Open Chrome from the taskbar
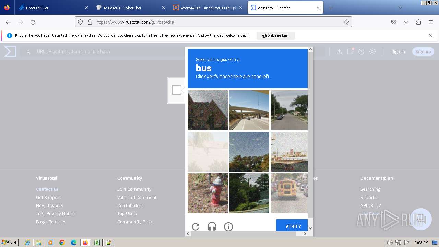 click(62, 243)
